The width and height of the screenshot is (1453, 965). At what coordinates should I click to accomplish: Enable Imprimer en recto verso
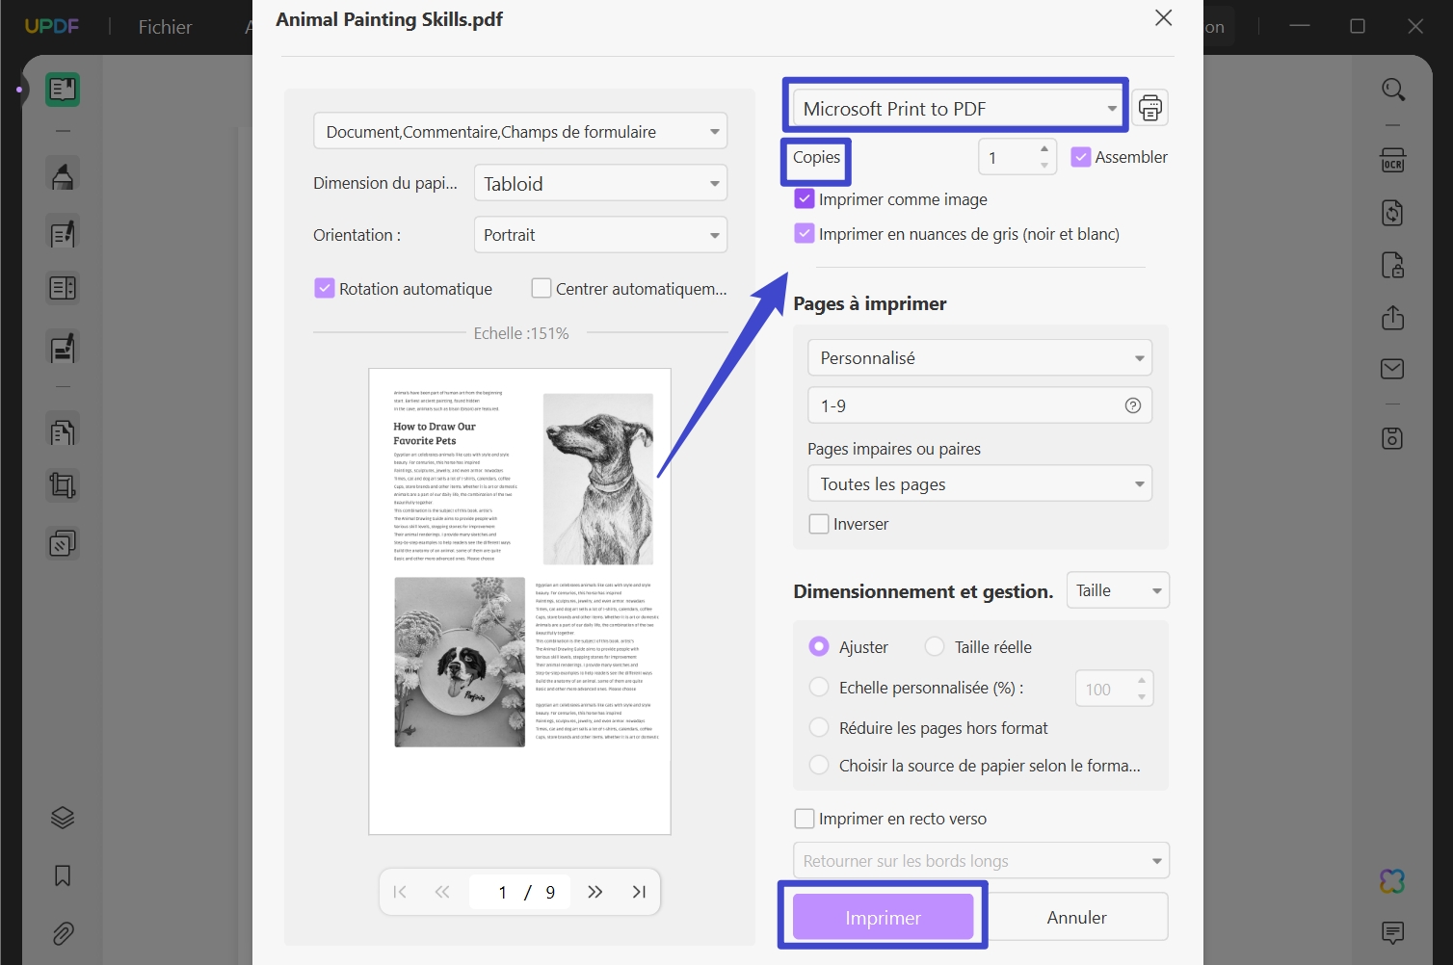pos(805,818)
